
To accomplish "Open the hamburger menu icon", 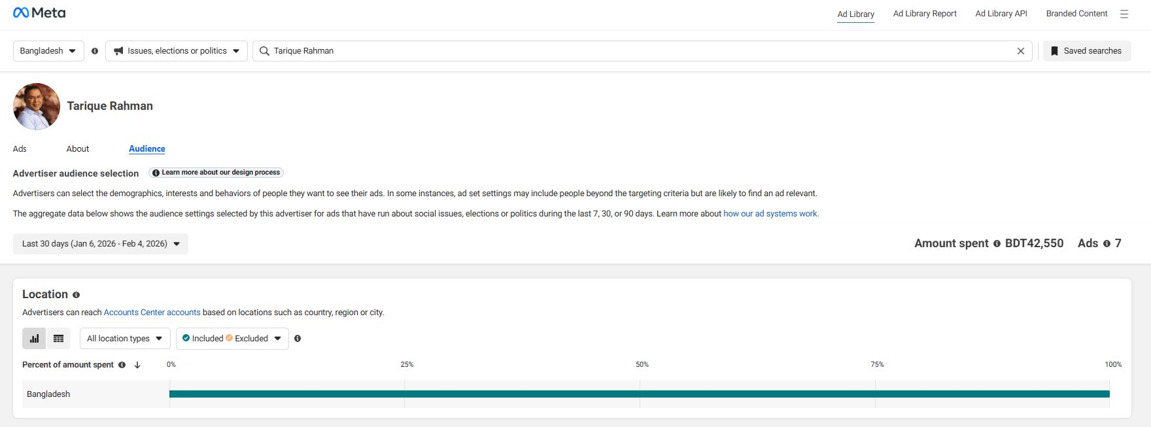I will [x=1124, y=14].
